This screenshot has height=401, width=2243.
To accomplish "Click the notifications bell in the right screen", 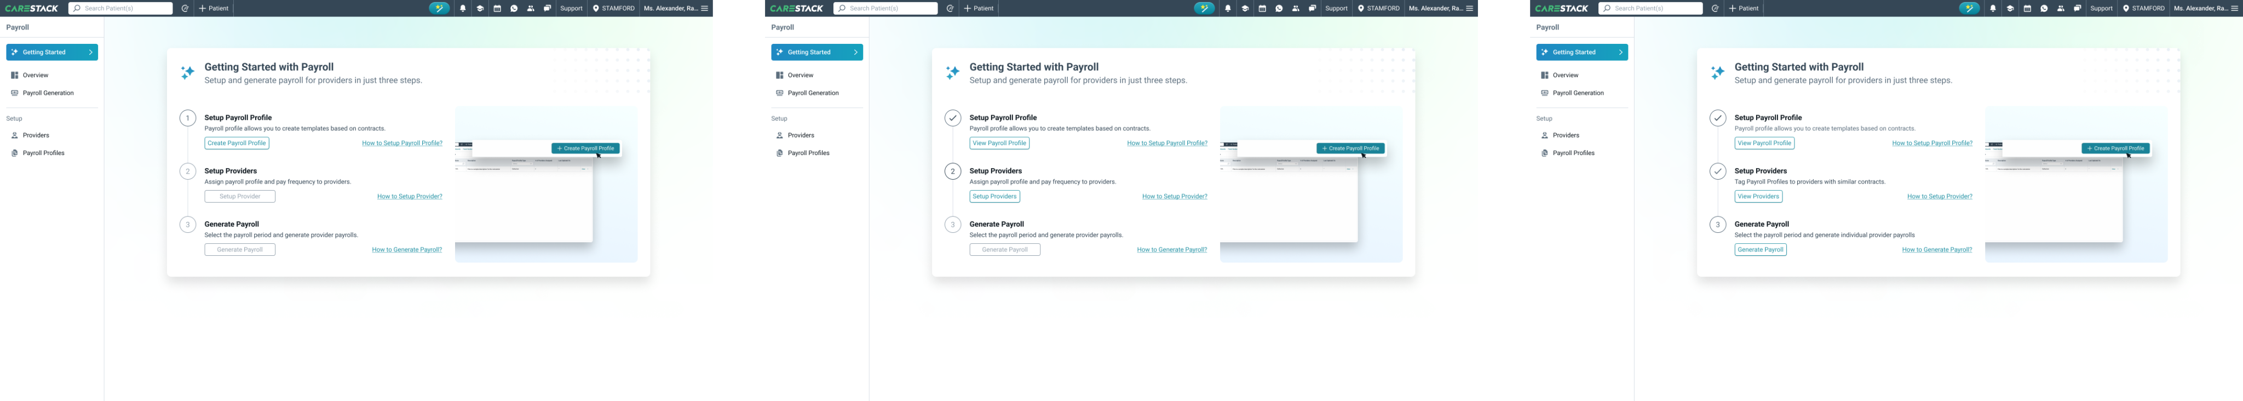I will 1993,8.
